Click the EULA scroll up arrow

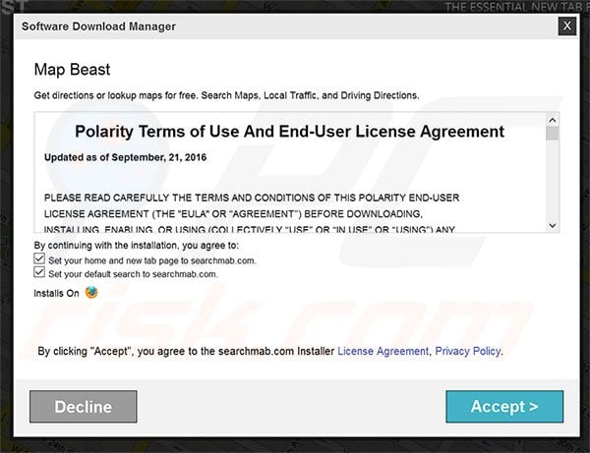coord(553,120)
